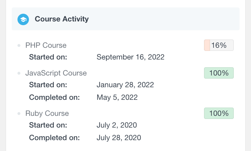The height and width of the screenshot is (151, 251).
Task: Select the May 5, 2022 completion date
Action: point(117,97)
